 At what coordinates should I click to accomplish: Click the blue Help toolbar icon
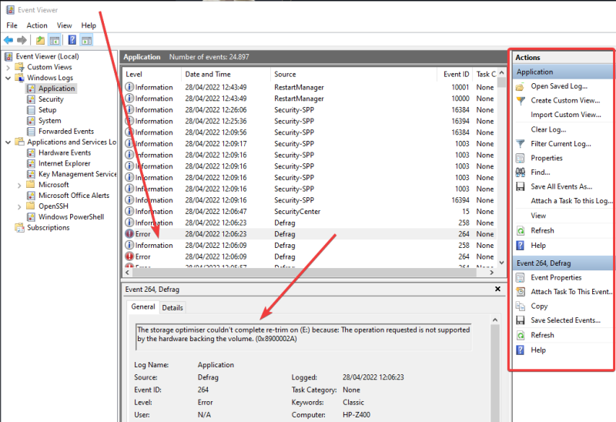(x=72, y=40)
